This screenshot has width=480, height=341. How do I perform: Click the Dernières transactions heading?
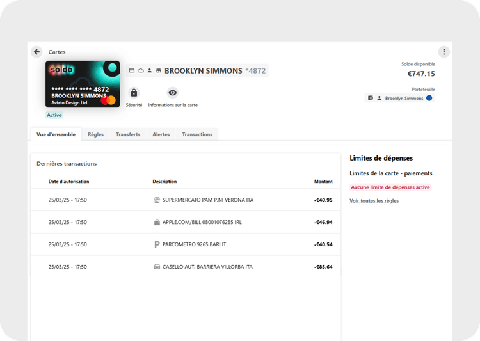67,164
